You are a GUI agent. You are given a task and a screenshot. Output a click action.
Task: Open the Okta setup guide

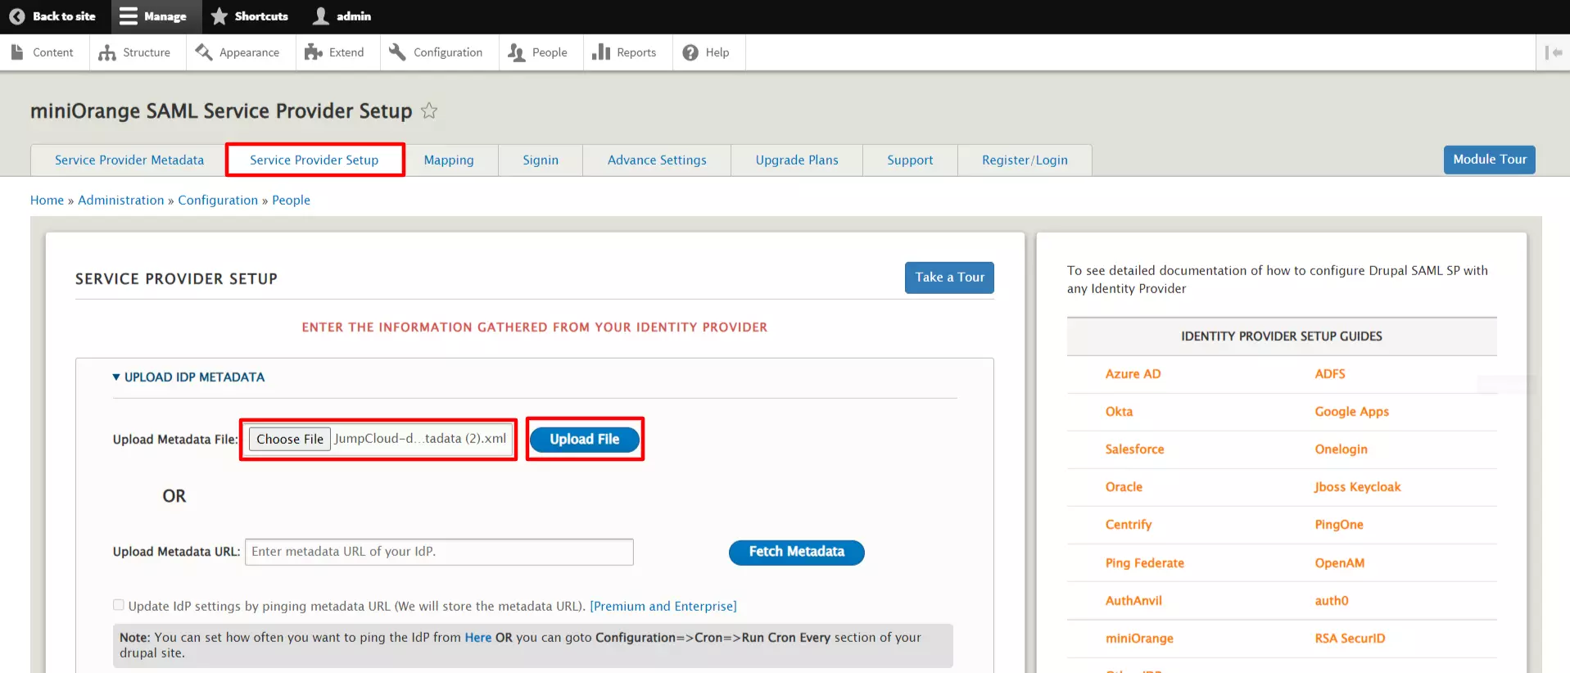click(x=1119, y=412)
